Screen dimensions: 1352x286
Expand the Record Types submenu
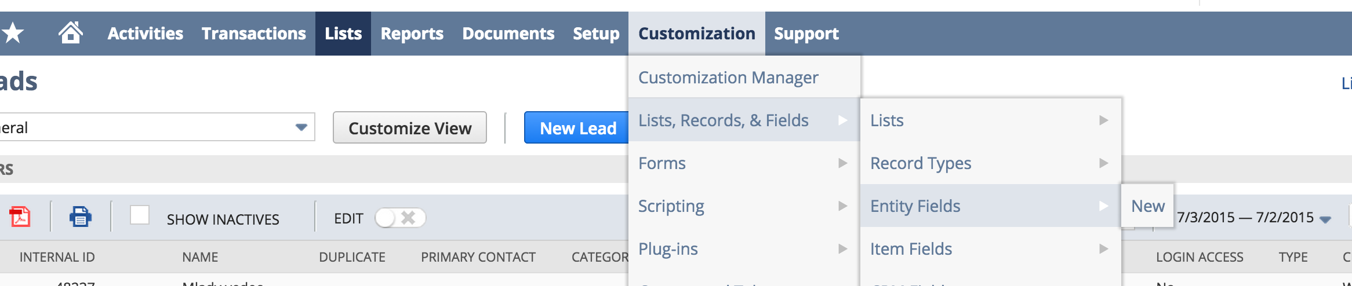pos(990,163)
